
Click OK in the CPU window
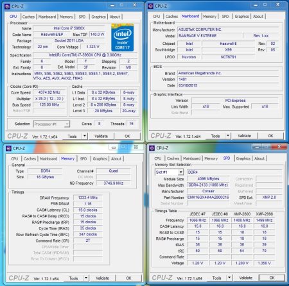click(x=127, y=136)
